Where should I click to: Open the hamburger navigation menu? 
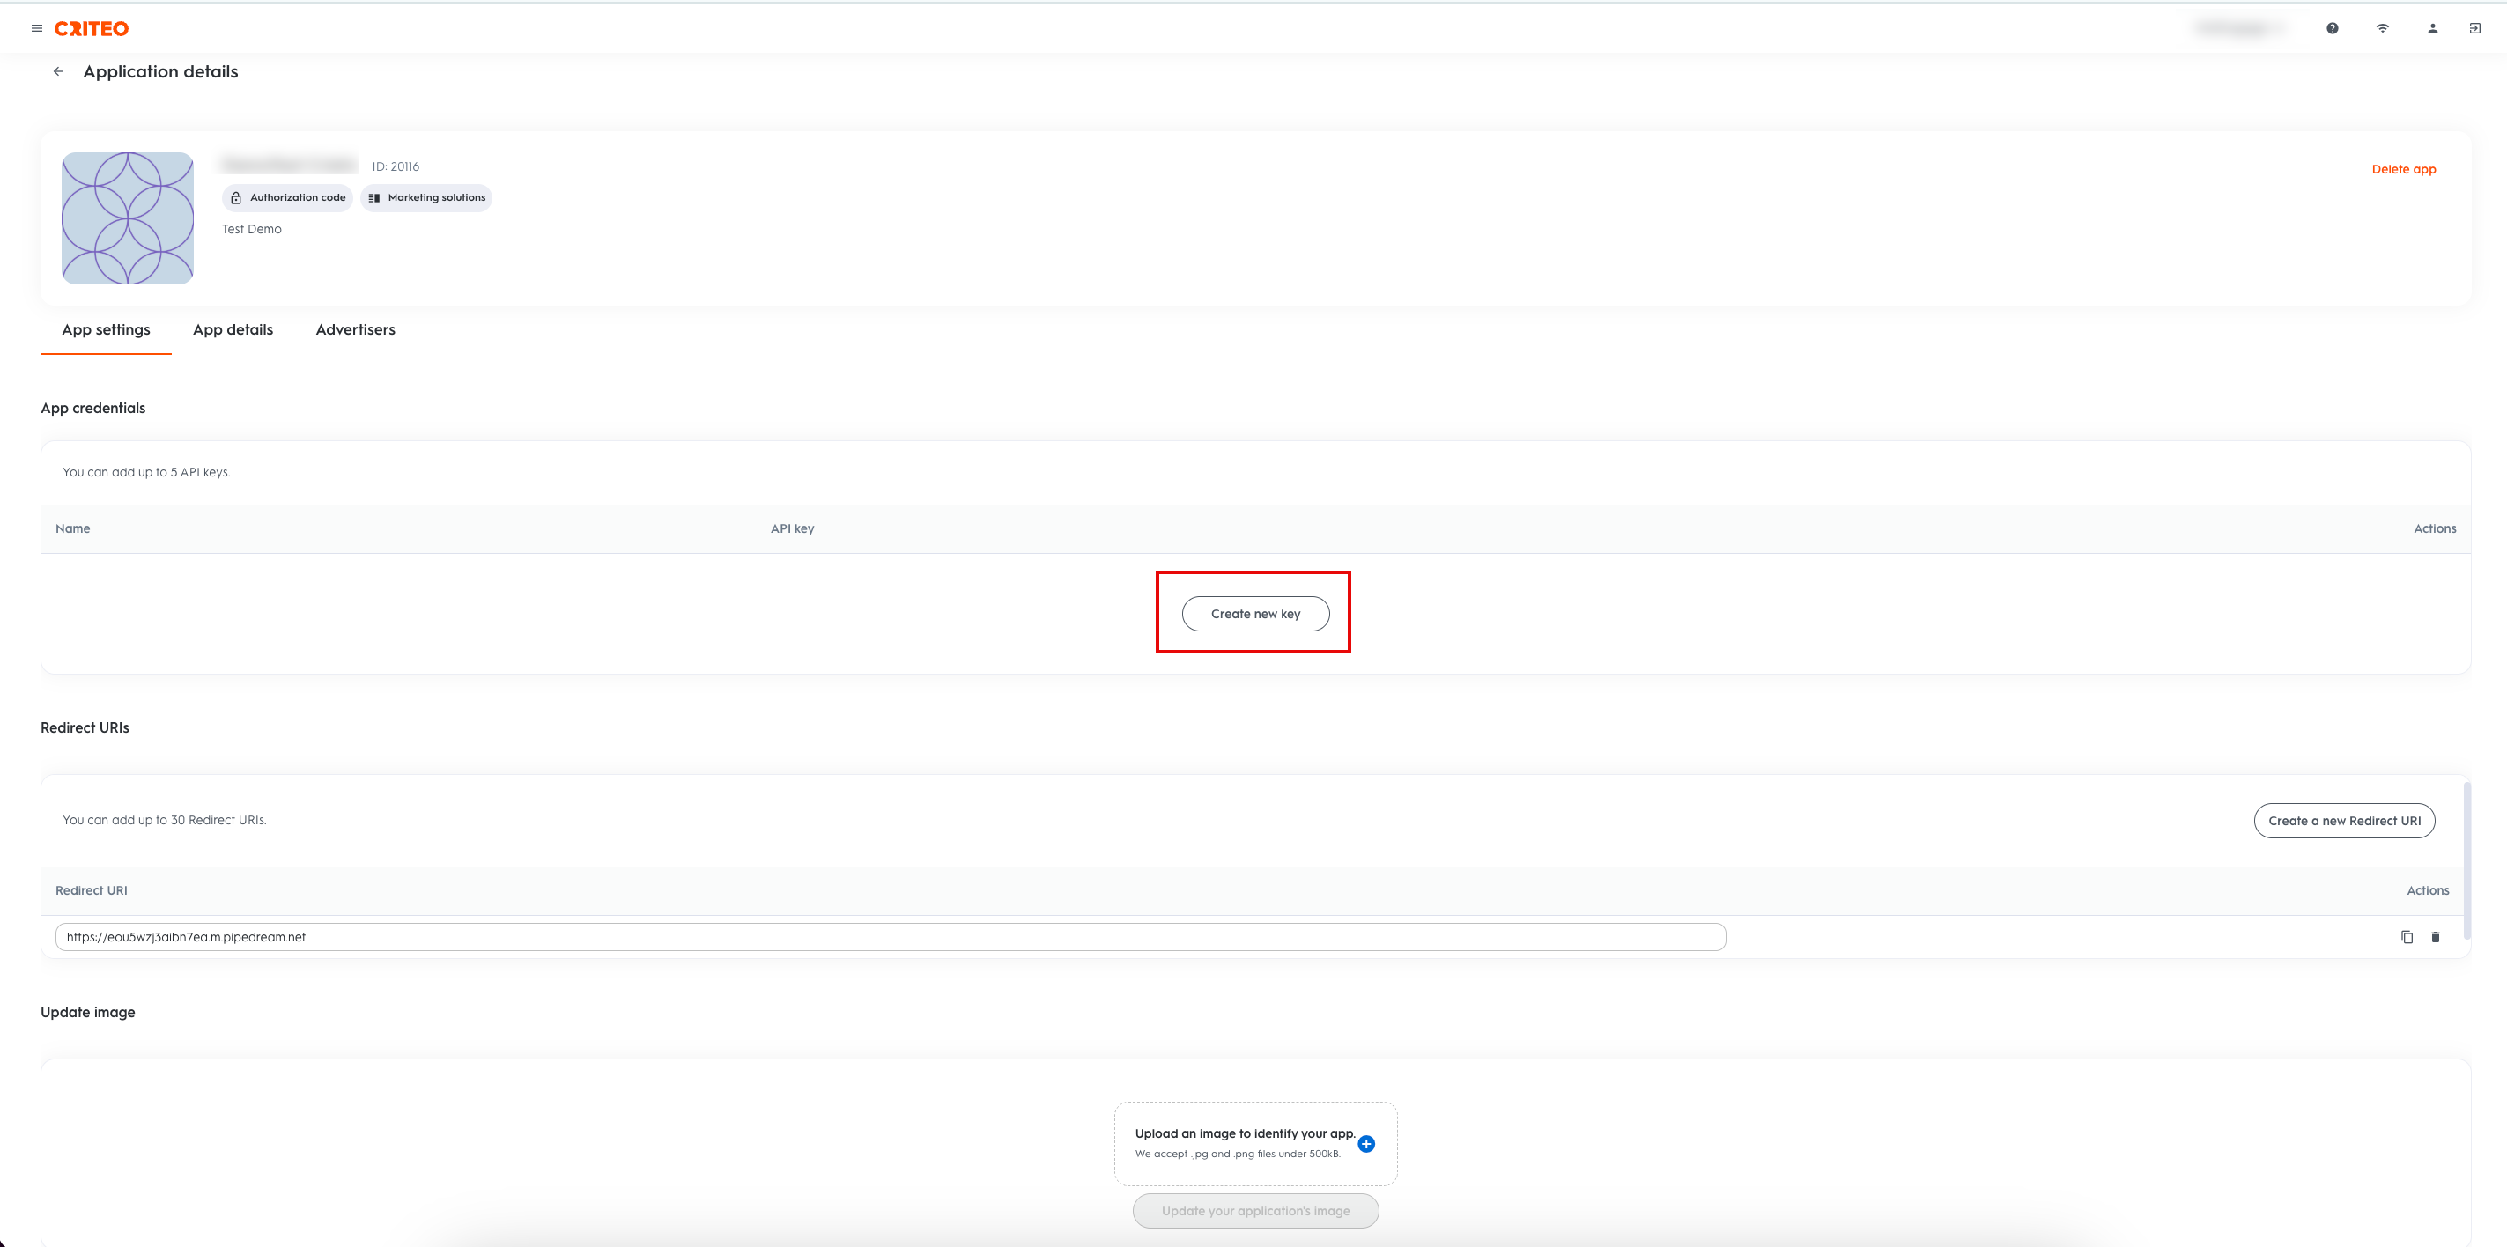click(x=37, y=27)
